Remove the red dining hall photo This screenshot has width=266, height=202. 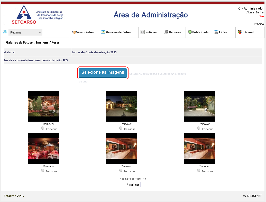[48, 166]
